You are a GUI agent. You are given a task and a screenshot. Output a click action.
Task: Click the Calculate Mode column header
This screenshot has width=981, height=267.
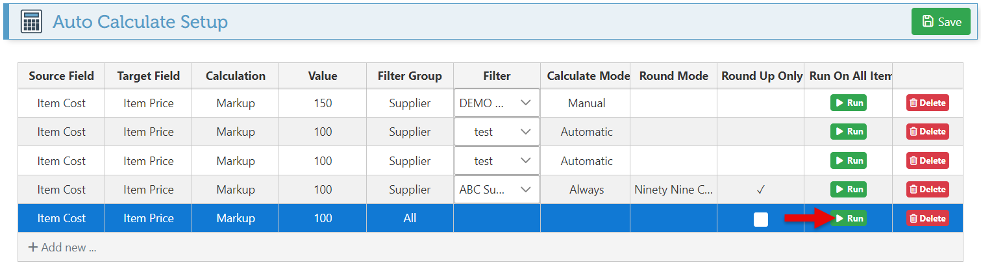[588, 76]
